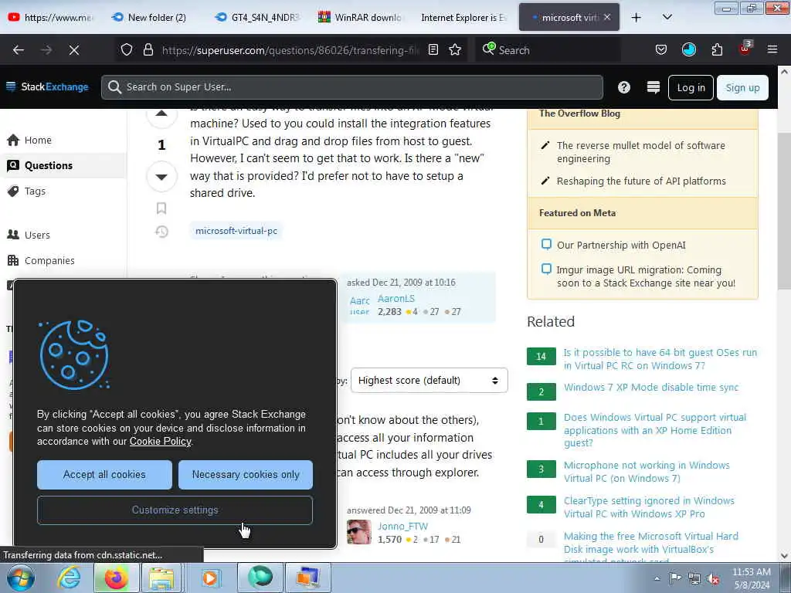The width and height of the screenshot is (791, 593).
Task: Open Windows 7 XP Mode disable time sync
Action: tap(650, 388)
